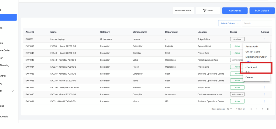Expand the sidebar item with chevron arrow
This screenshot has height=129, width=276.
[12, 91]
